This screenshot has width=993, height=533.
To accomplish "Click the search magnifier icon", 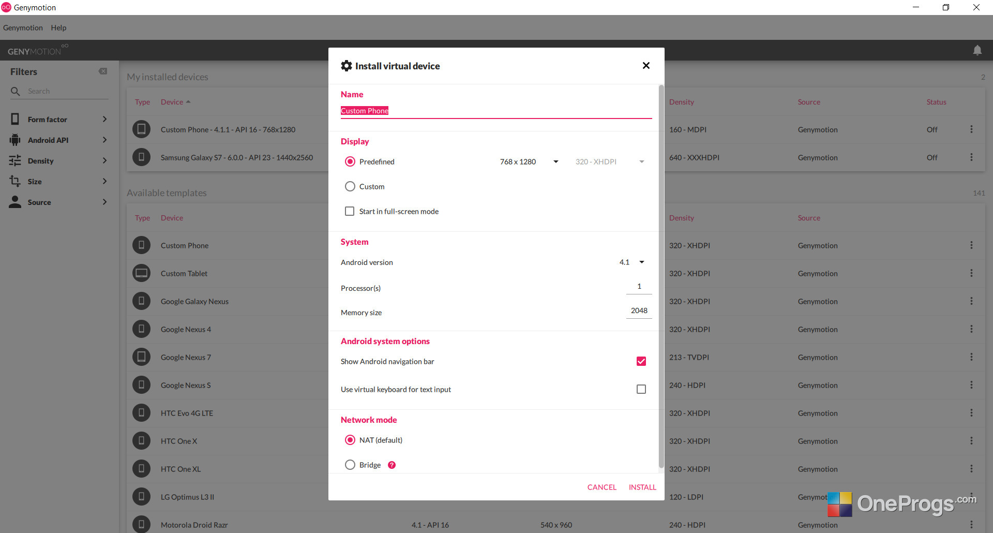I will coord(16,91).
